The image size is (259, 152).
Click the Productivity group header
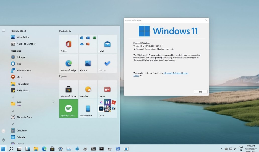tap(65, 31)
